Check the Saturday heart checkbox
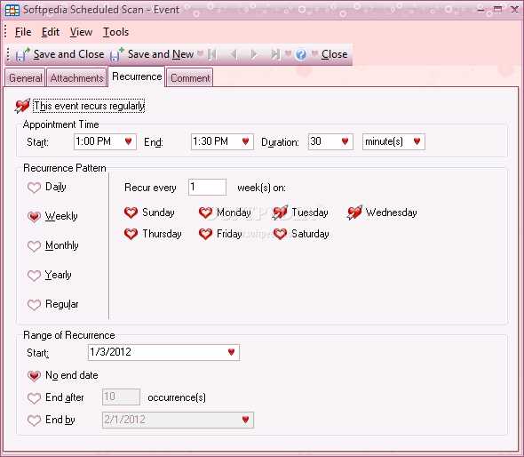The height and width of the screenshot is (457, 524). point(280,234)
